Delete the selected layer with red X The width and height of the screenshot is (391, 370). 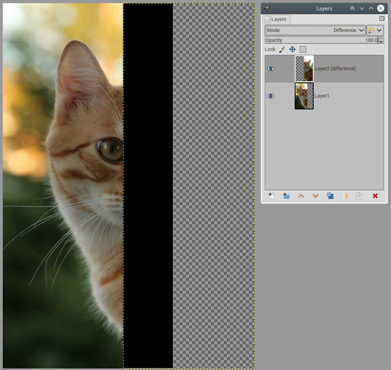click(375, 196)
